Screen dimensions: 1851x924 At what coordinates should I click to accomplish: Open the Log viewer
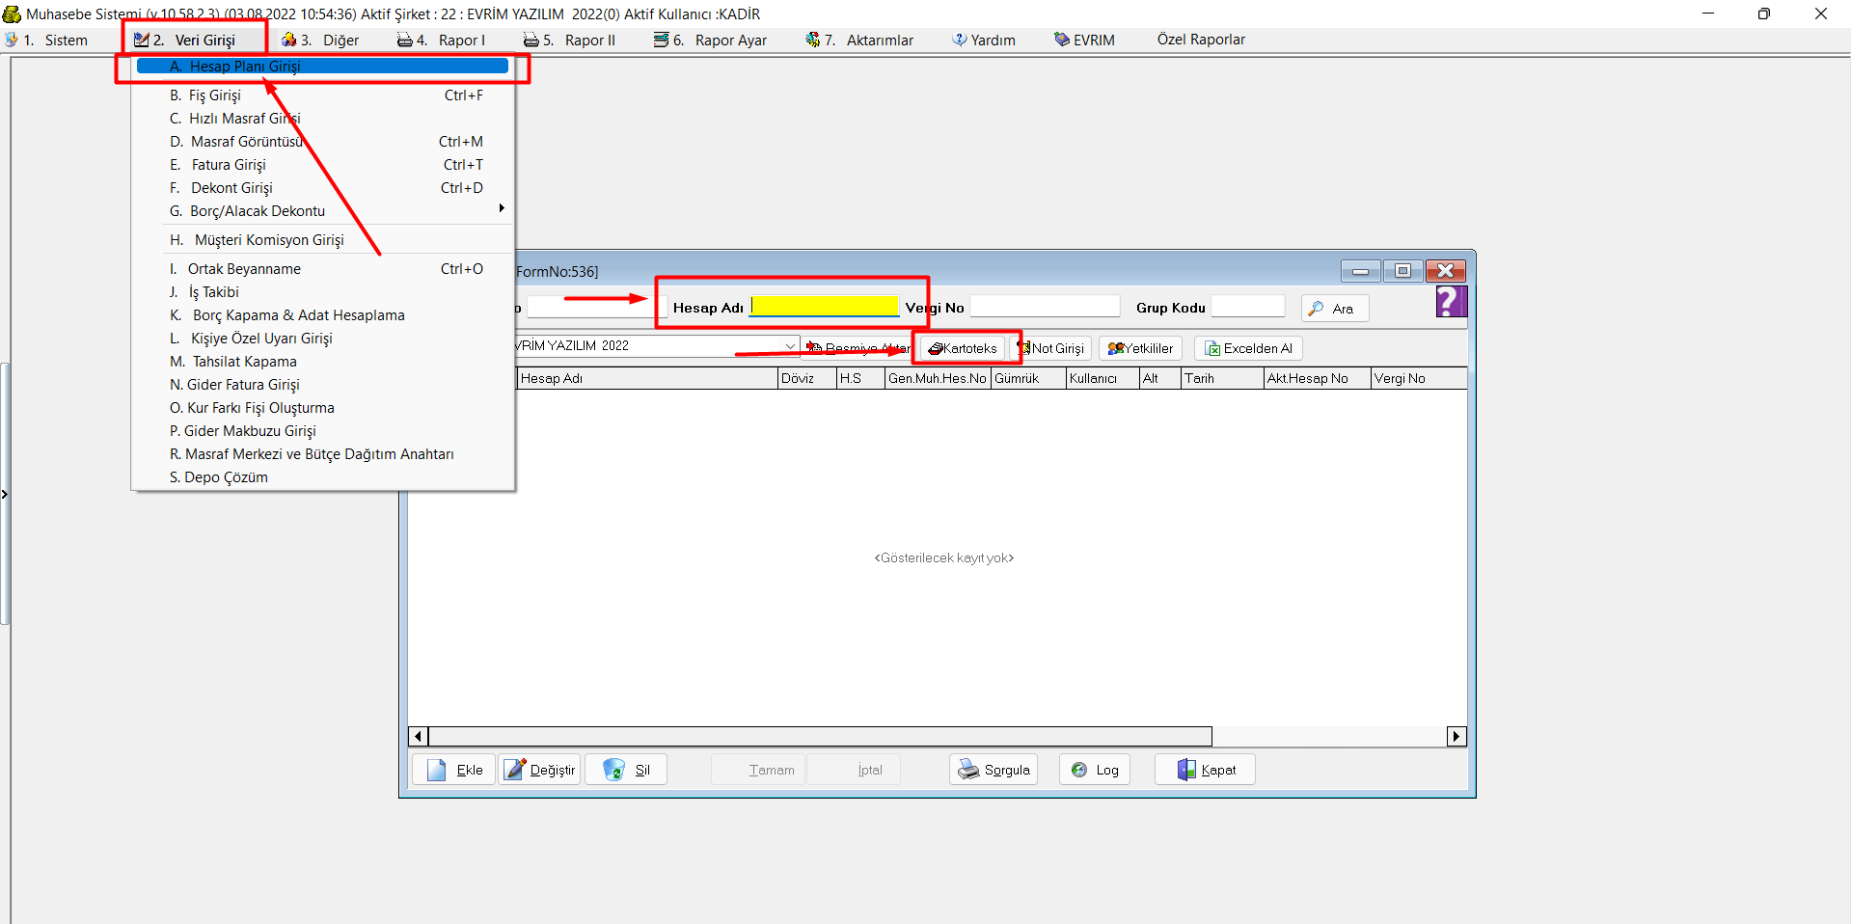[1095, 770]
